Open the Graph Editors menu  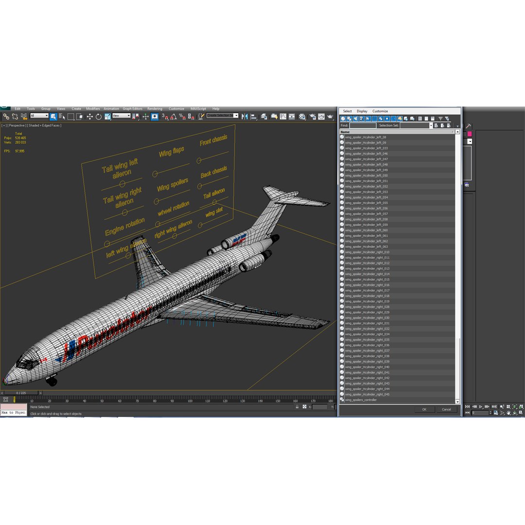pyautogui.click(x=132, y=109)
